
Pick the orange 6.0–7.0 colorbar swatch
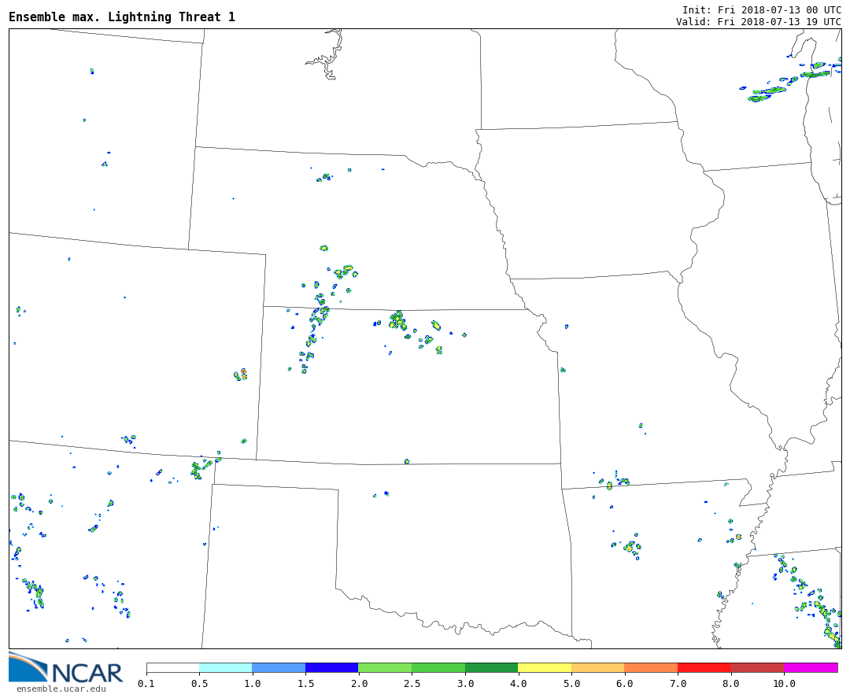(651, 667)
